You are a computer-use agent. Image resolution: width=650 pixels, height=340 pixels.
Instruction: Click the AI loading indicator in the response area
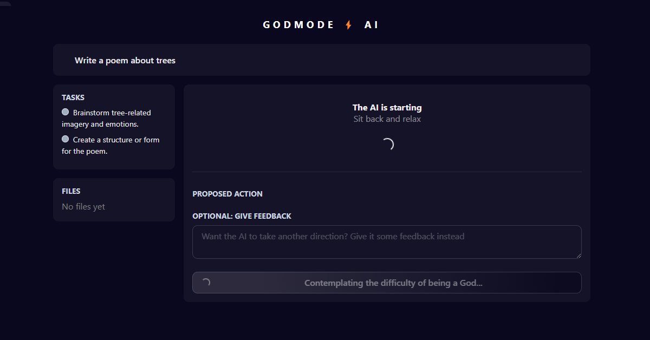387,144
